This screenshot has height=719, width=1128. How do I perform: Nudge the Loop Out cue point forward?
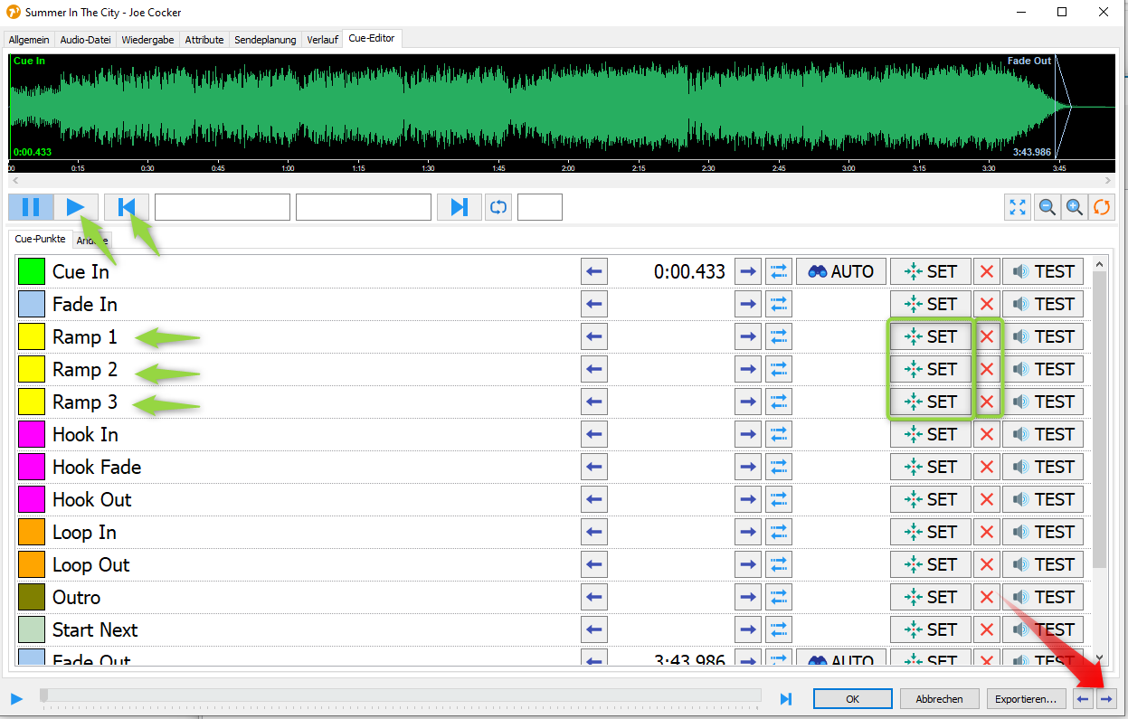click(x=747, y=563)
